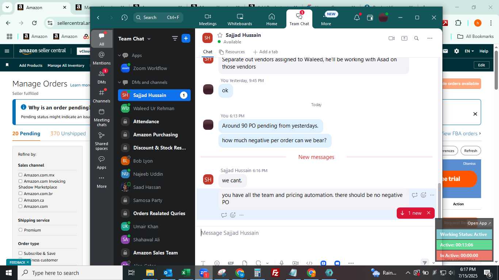Jump to the 1 new message

pyautogui.click(x=411, y=213)
